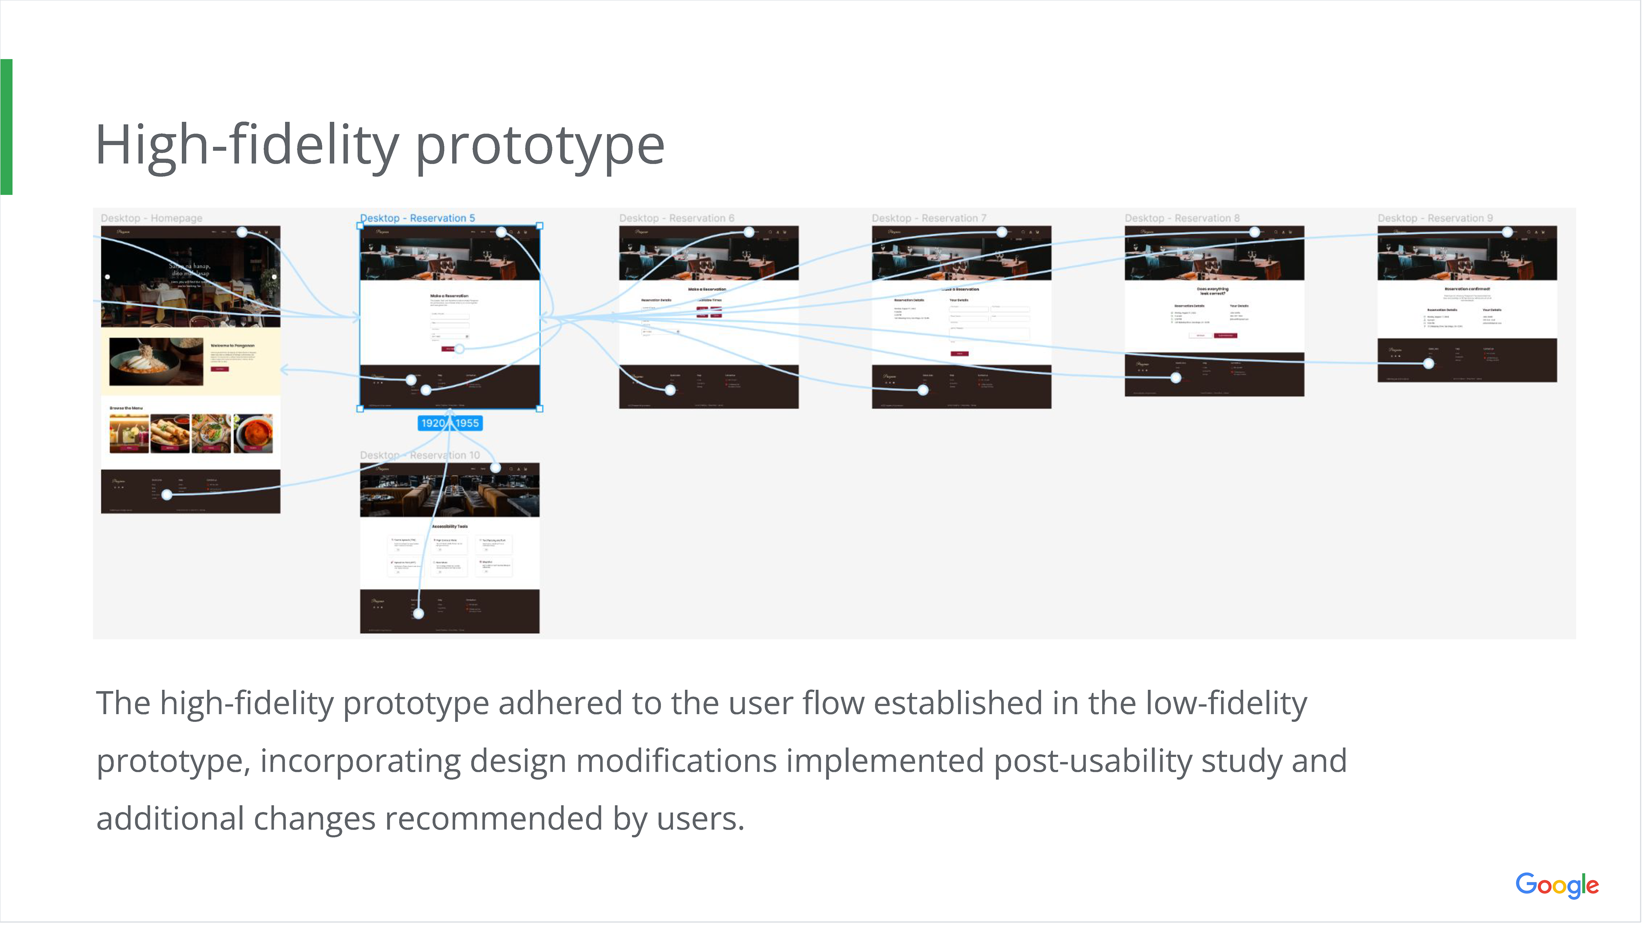Click the High-fidelity prototype slide title
Screen dimensions: 1646x926
click(381, 146)
